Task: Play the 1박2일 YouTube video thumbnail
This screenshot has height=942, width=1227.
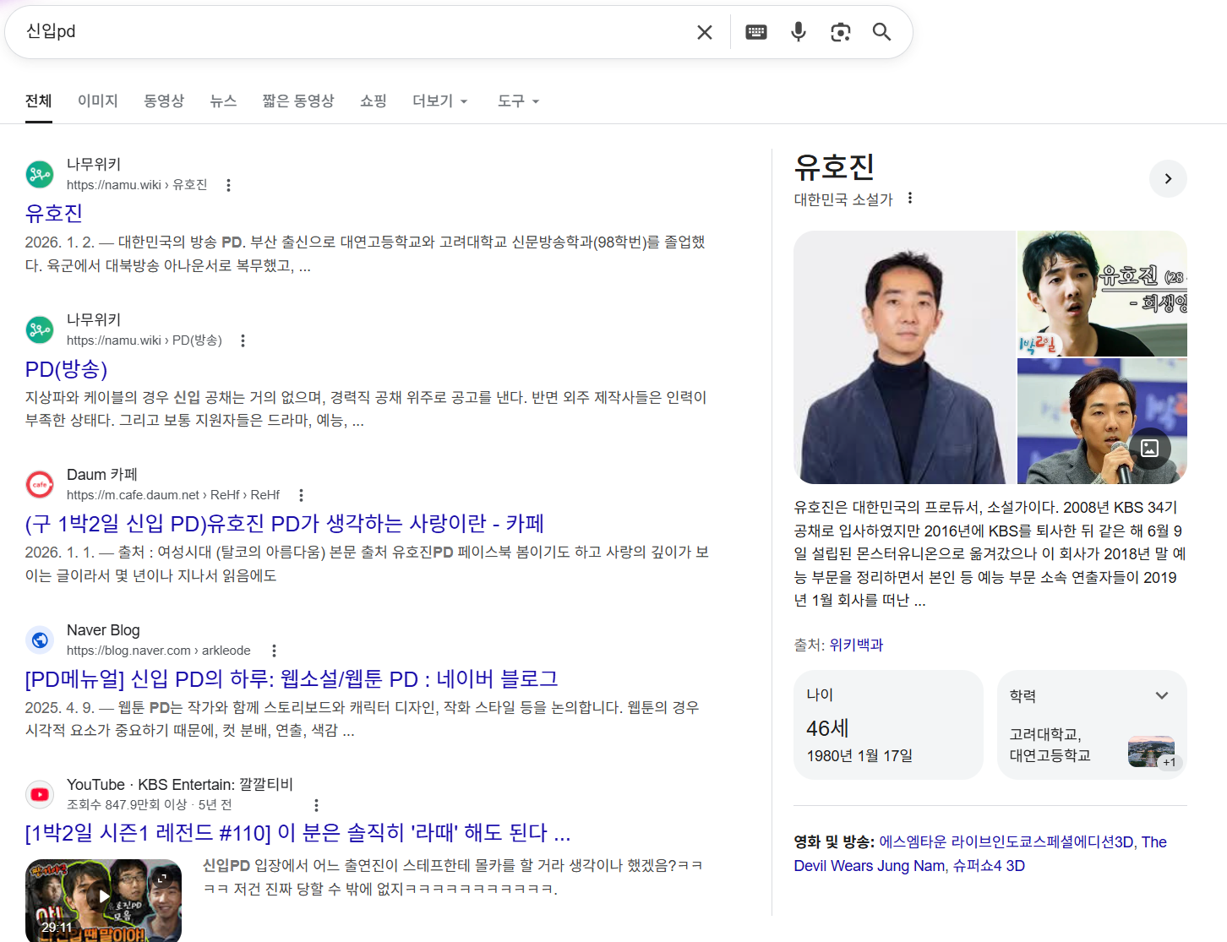Action: pos(103,899)
